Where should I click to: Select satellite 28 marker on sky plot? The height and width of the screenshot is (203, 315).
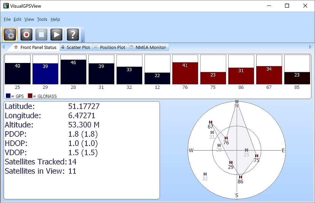coord(219,145)
